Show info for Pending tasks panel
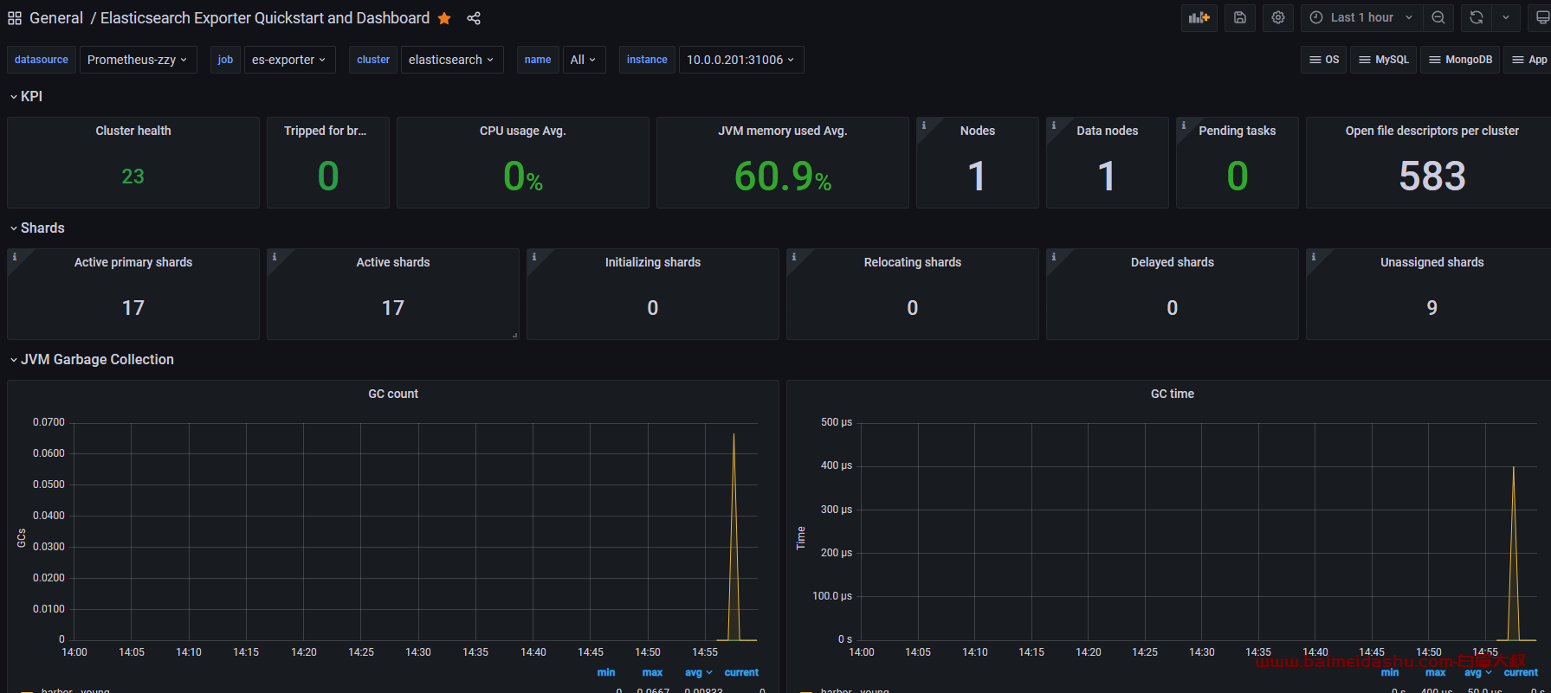1551x693 pixels. (x=1183, y=125)
